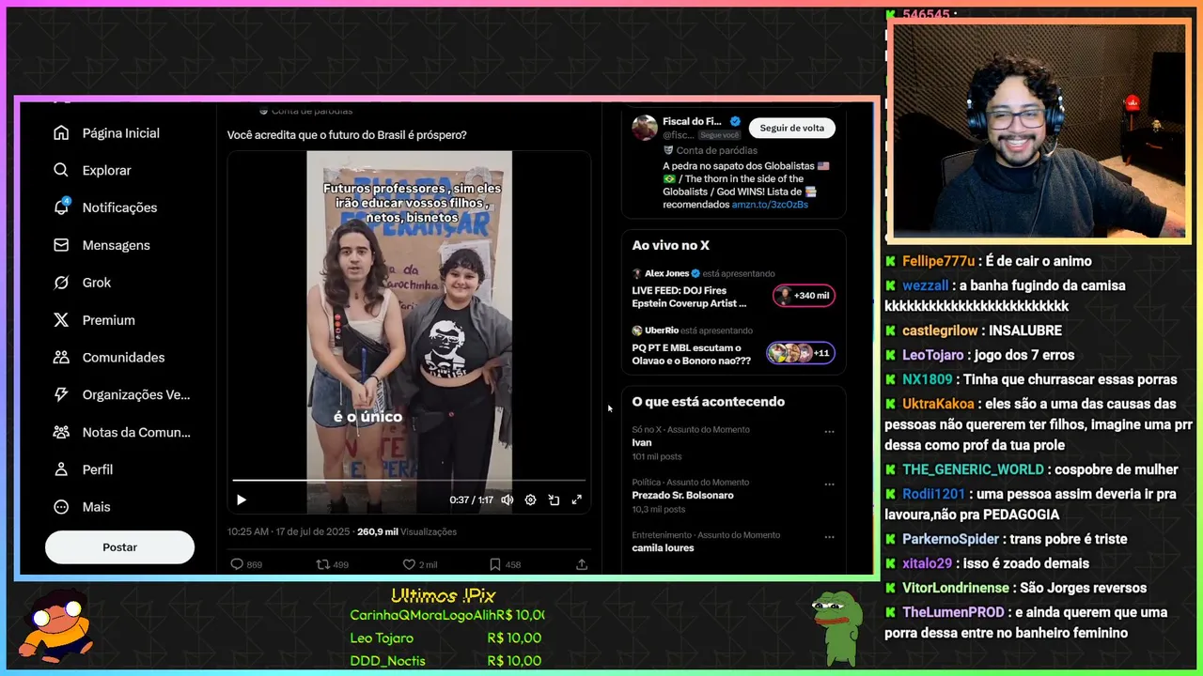Open LIVE FEED: DOJ Fires Epstein broadcast
1203x676 pixels.
pos(690,297)
